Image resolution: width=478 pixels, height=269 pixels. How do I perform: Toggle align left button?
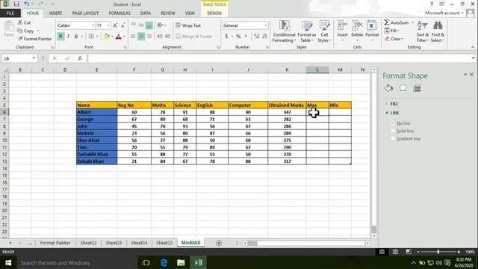point(133,37)
